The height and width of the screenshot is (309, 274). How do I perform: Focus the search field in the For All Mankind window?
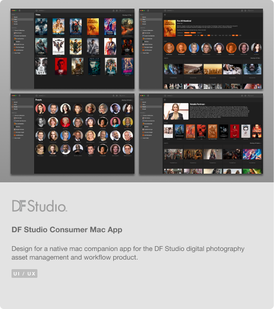[255, 11]
